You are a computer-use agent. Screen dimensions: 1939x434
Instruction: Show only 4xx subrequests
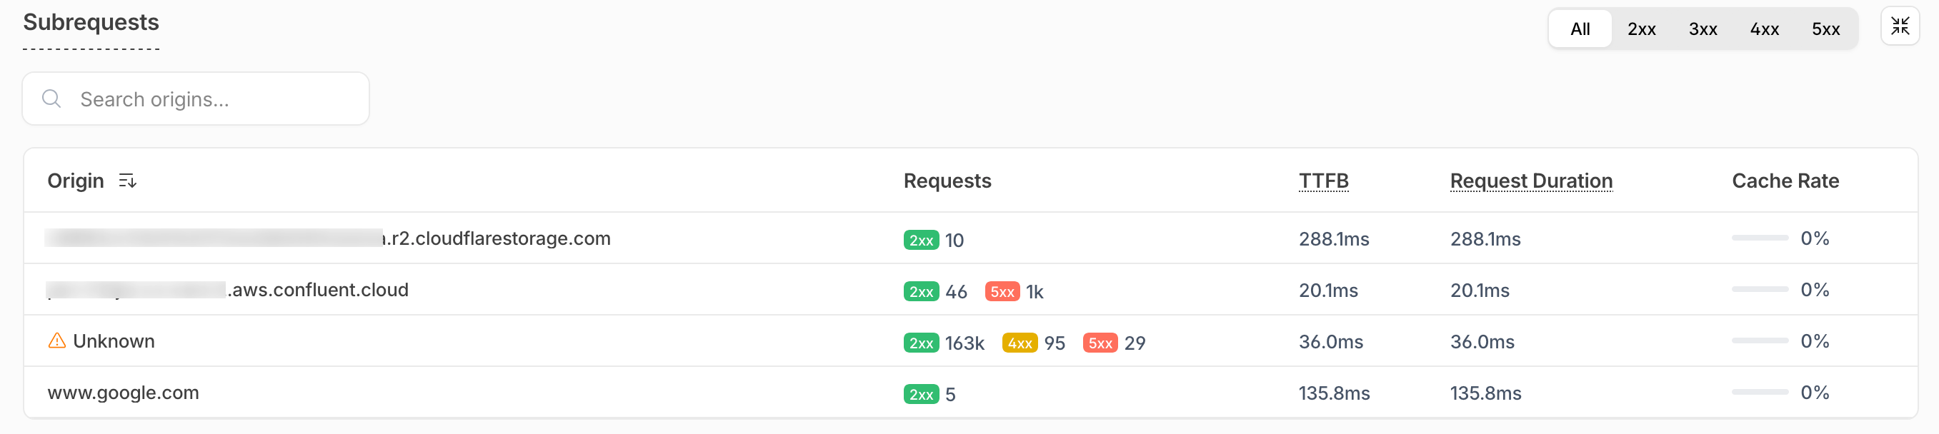[x=1764, y=29]
